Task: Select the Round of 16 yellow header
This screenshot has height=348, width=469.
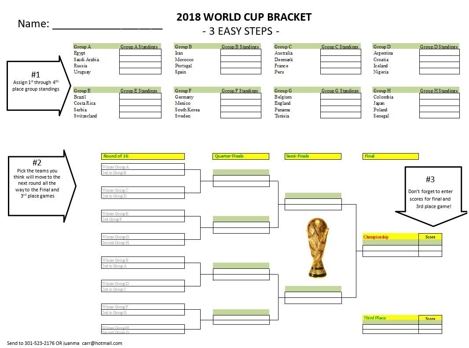Action: pyautogui.click(x=143, y=156)
